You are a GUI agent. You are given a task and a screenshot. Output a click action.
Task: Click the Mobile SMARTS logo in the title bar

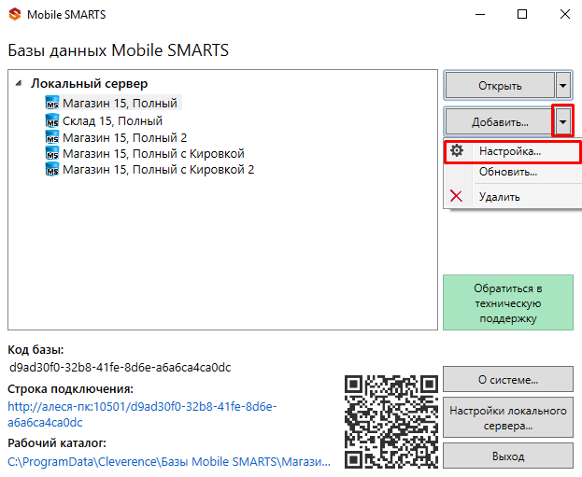[x=15, y=14]
